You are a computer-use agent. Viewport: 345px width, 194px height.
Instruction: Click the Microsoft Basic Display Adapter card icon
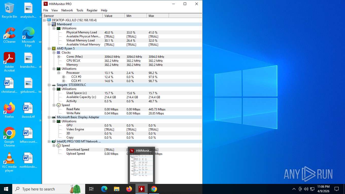54,117
